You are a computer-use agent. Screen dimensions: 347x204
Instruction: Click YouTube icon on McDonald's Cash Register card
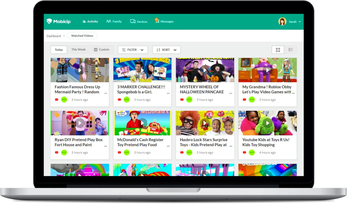(x=119, y=153)
